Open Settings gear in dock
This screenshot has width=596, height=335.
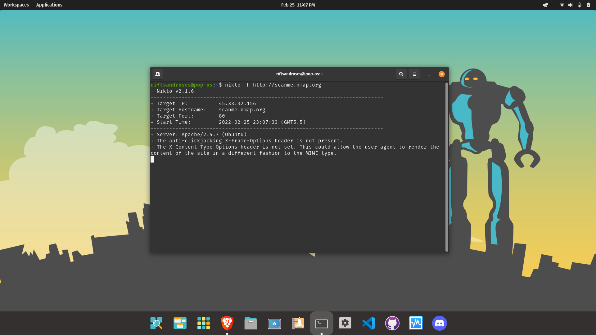(345, 323)
